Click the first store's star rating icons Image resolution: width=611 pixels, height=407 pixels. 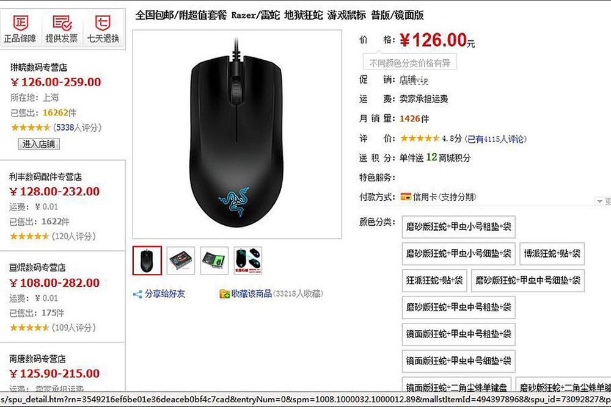(x=31, y=128)
